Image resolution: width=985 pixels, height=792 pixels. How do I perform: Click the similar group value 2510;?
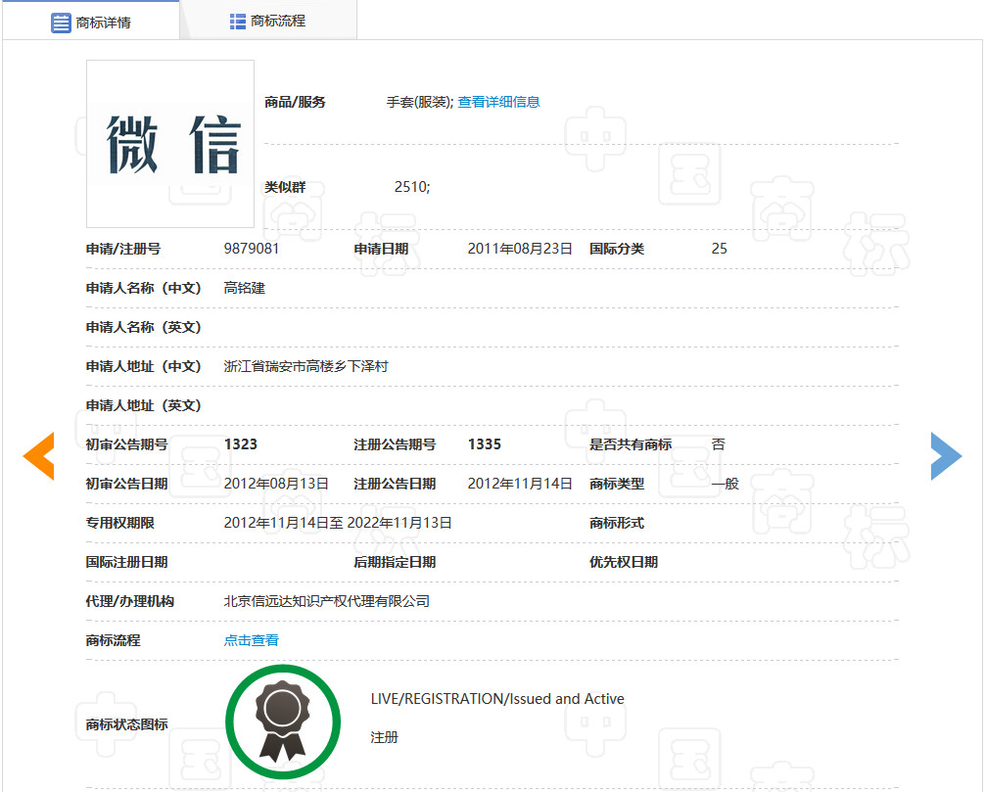pyautogui.click(x=412, y=187)
